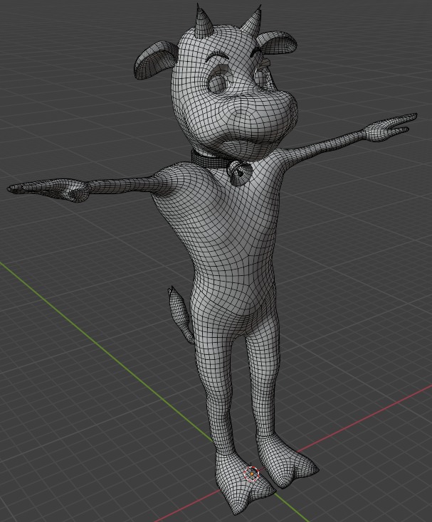
Task: Click the horn on the viewer's right side
Action: click(251, 21)
